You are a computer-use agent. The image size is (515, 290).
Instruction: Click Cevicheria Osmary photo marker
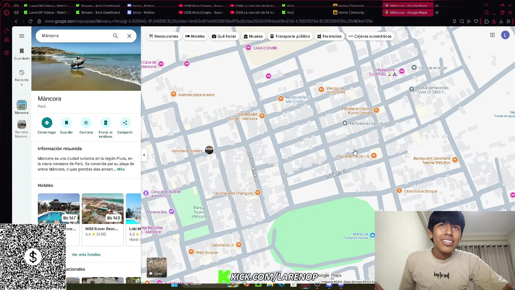pyautogui.click(x=209, y=150)
